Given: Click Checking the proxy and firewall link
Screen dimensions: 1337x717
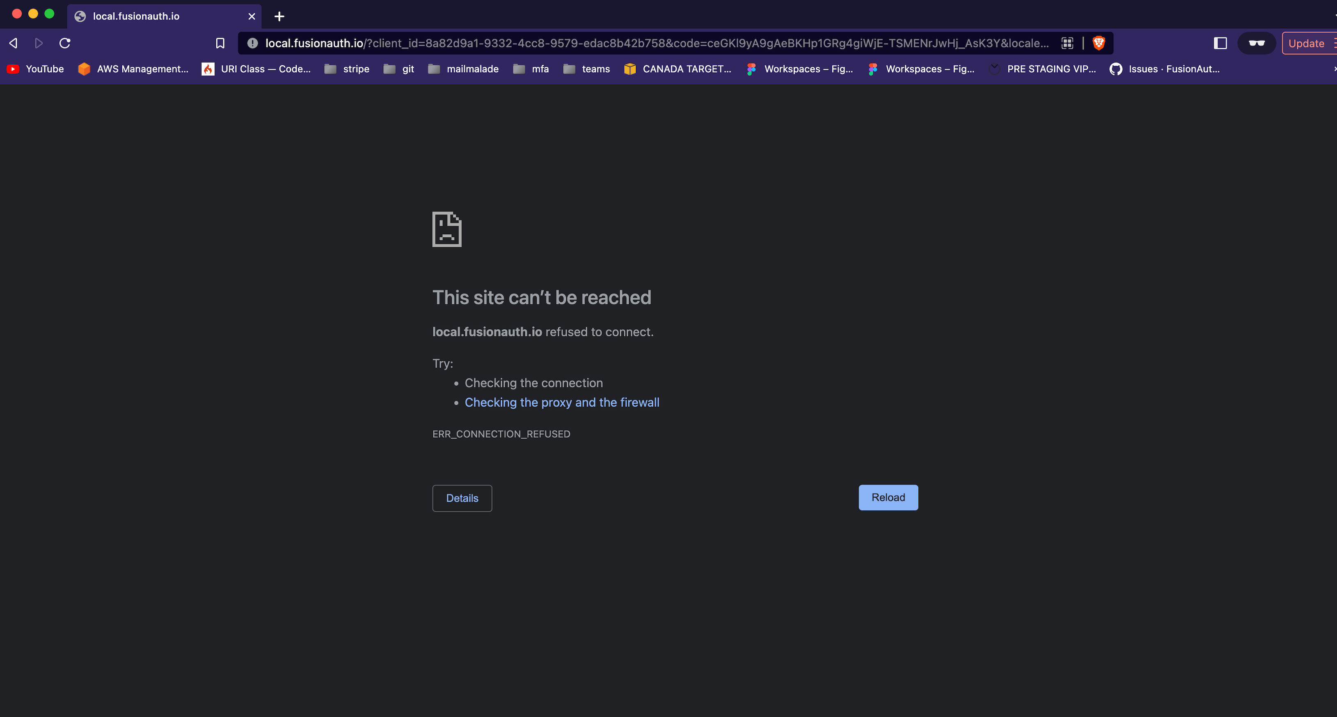Looking at the screenshot, I should point(561,402).
